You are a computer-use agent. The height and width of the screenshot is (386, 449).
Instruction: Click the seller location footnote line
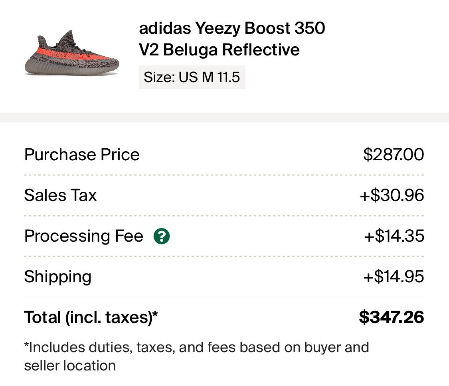pyautogui.click(x=70, y=366)
